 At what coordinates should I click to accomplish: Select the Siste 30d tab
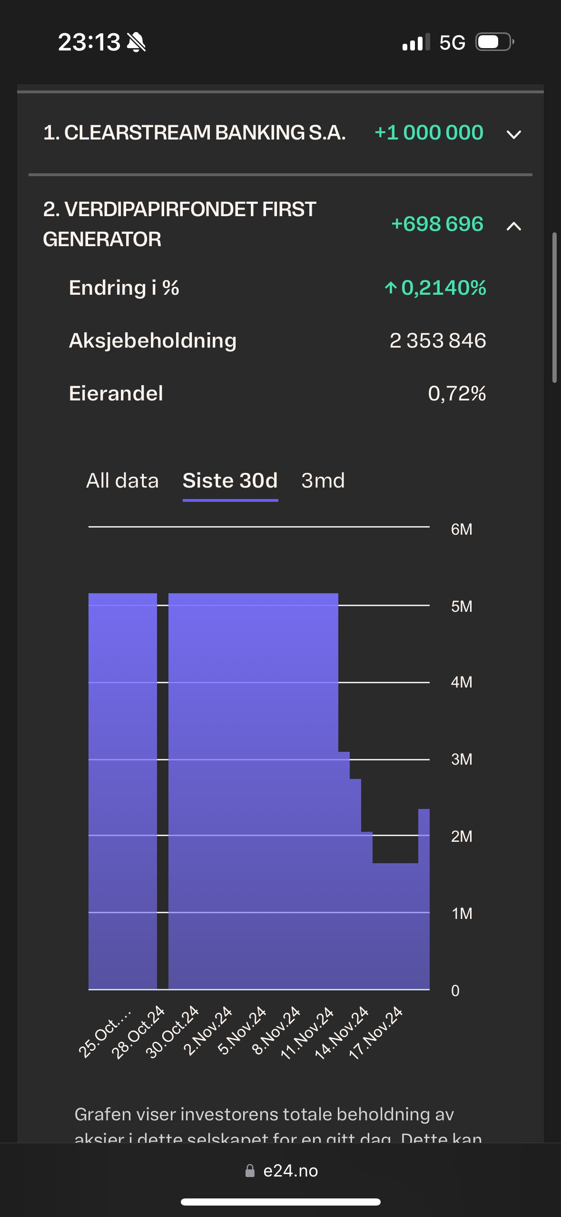[230, 480]
